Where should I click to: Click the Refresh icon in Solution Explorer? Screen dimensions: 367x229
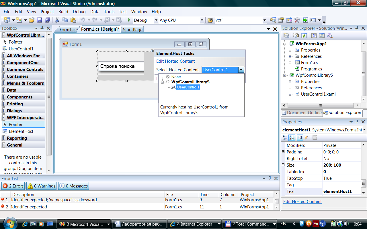point(304,35)
